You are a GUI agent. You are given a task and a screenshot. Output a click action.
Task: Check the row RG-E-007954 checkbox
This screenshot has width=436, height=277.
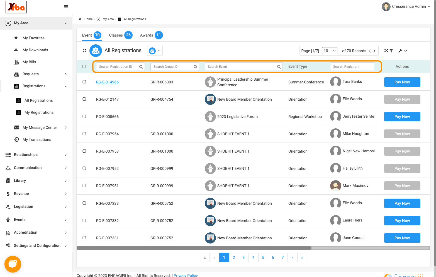[84, 134]
